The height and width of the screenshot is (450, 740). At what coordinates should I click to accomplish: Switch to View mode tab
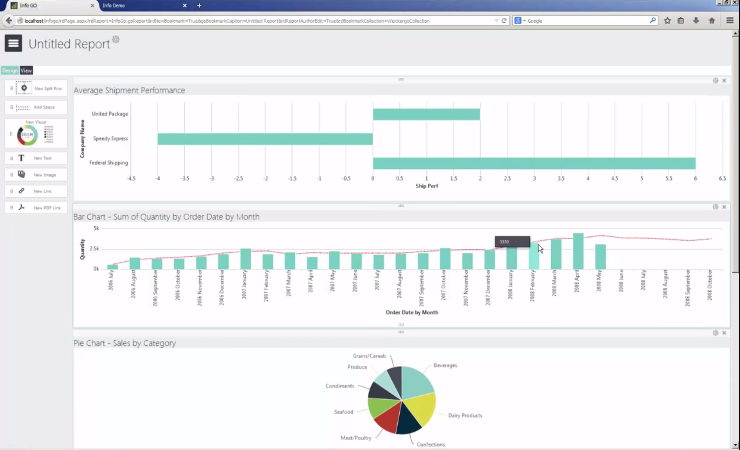[26, 70]
